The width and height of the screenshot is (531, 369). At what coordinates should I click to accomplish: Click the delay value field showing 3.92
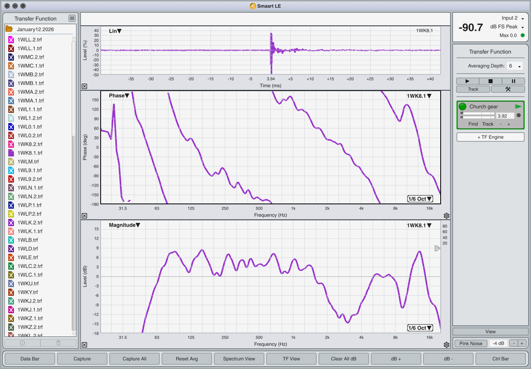[x=505, y=116]
